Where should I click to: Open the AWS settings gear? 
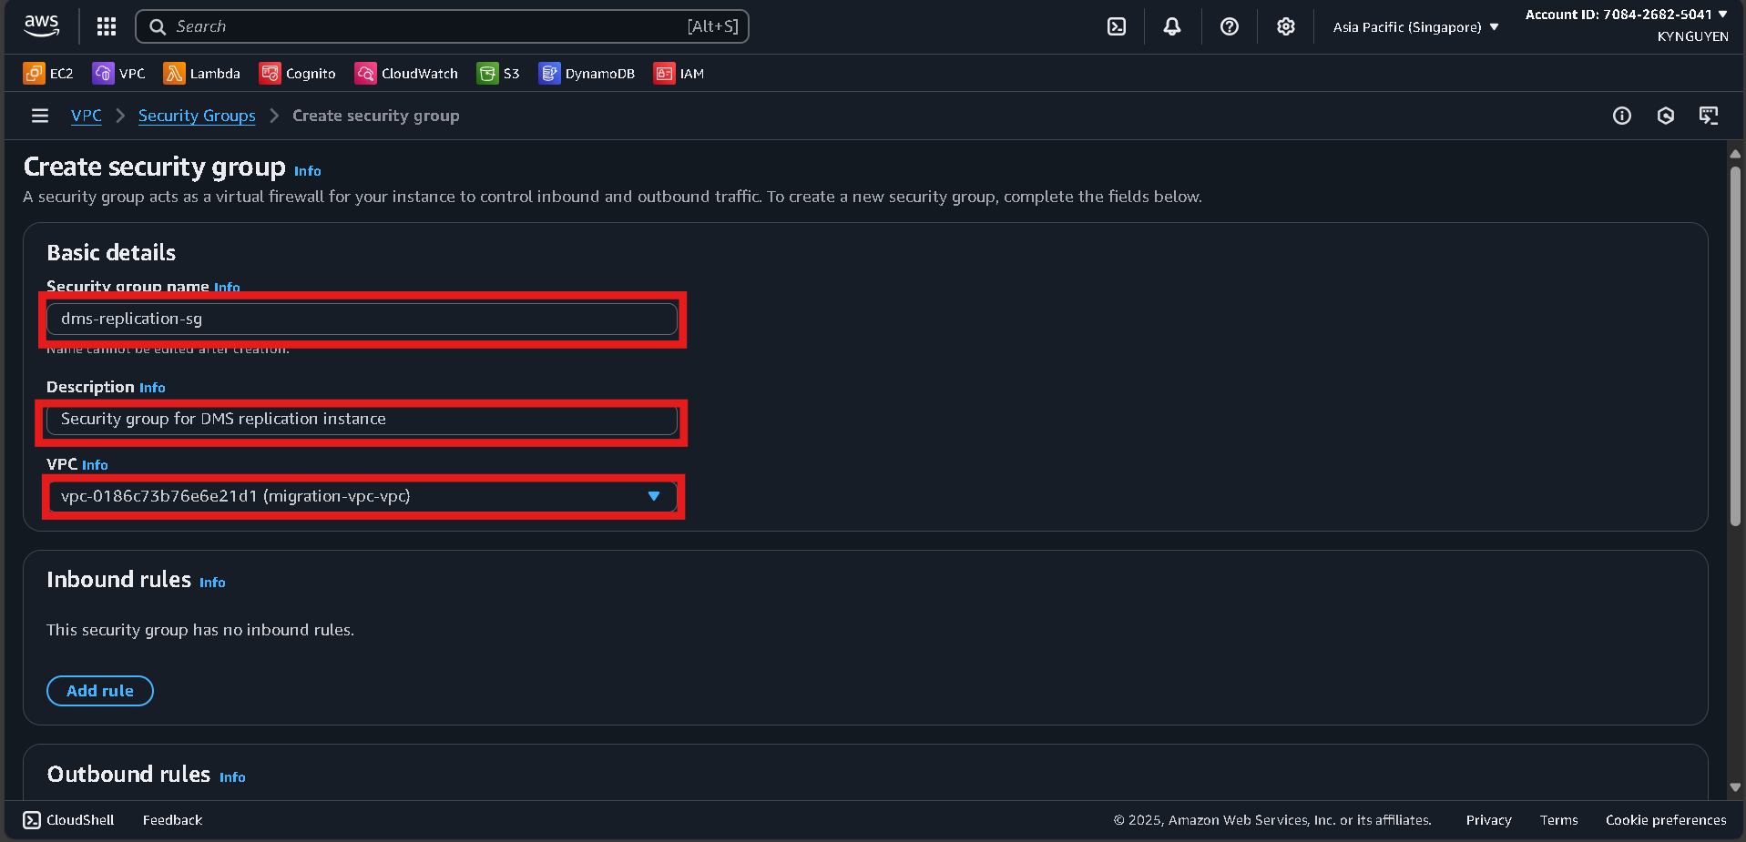pyautogui.click(x=1285, y=26)
